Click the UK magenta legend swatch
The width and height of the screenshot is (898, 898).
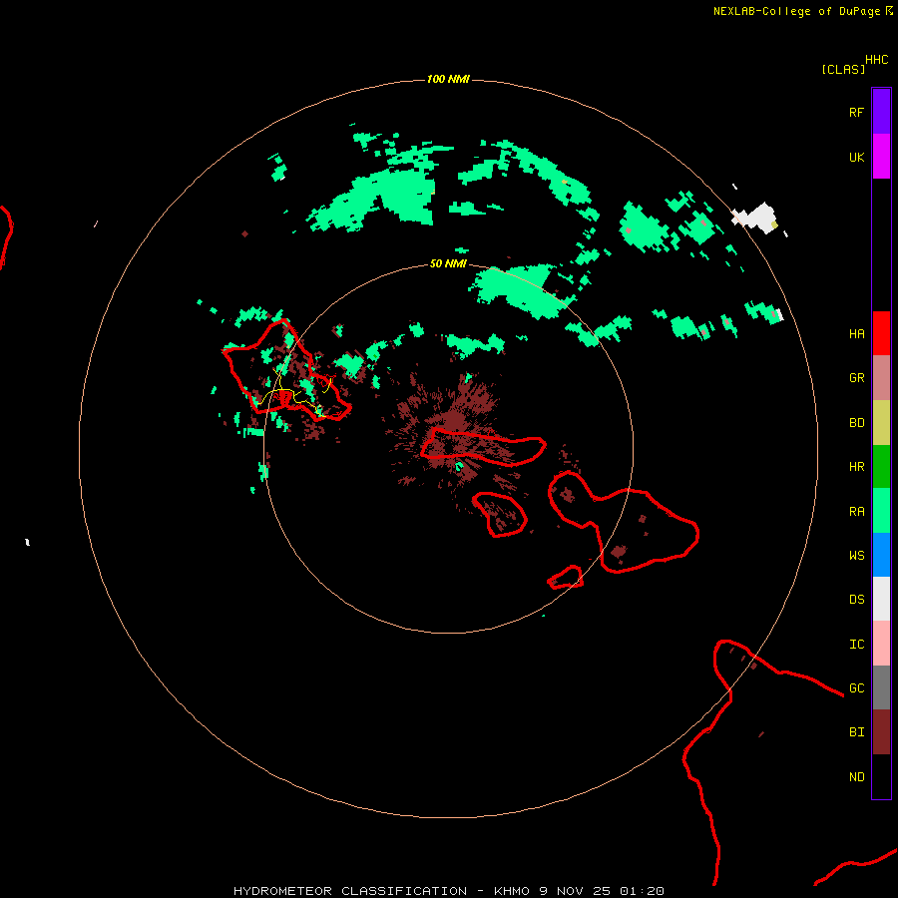coord(881,157)
